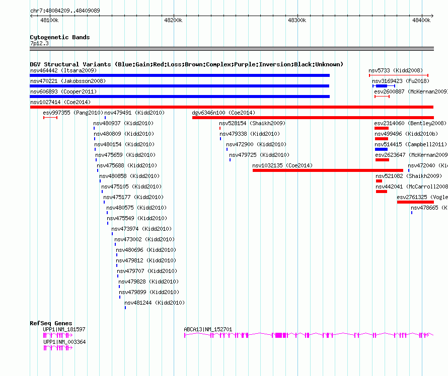Screen dimensions: 448x376
Task: Select the nsv480575 (Kidd2010) label
Action: point(136,208)
